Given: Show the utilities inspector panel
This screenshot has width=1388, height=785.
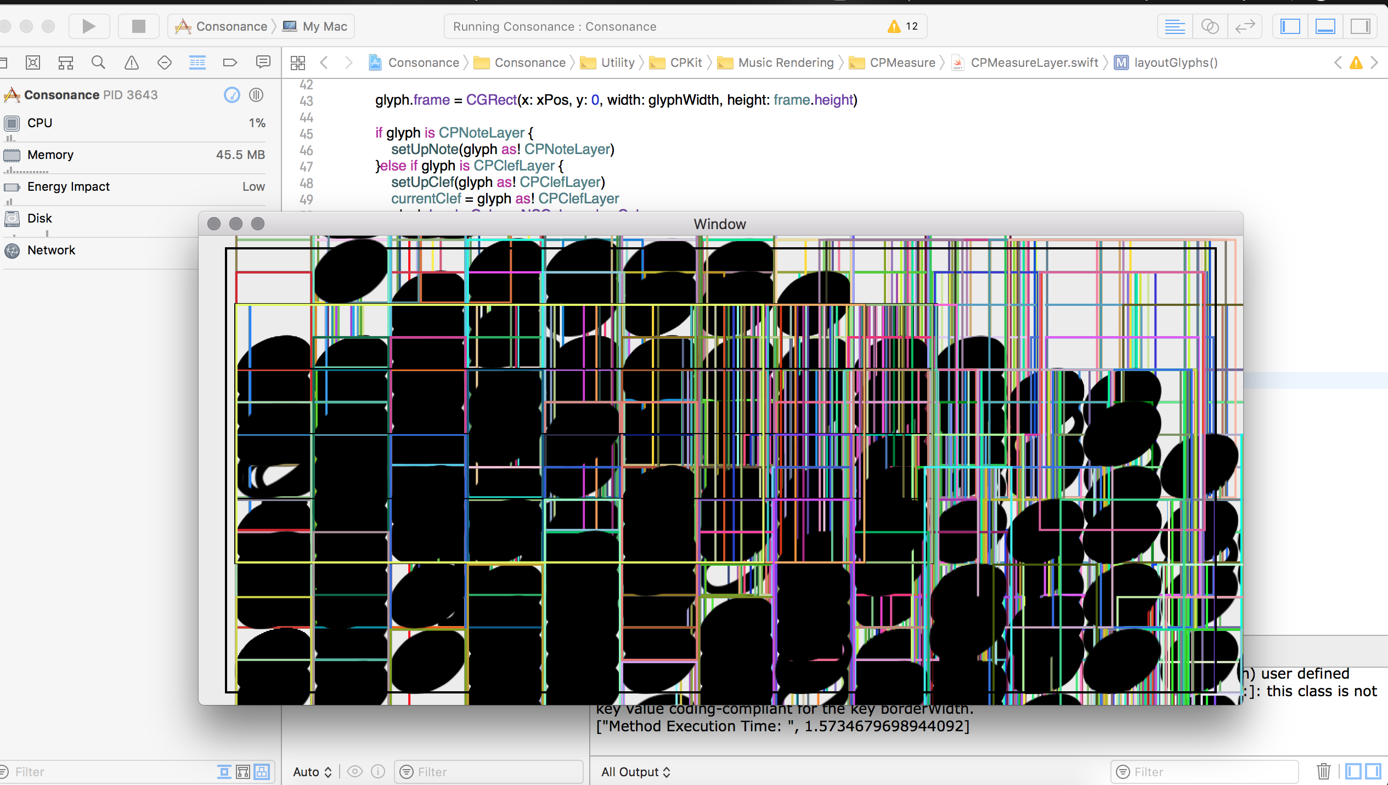Looking at the screenshot, I should coord(1361,26).
